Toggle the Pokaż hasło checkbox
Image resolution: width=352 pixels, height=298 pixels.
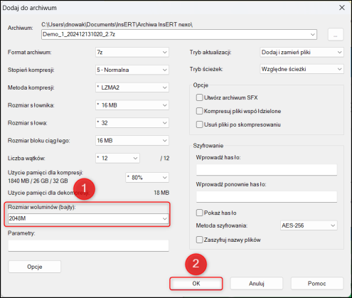click(199, 213)
